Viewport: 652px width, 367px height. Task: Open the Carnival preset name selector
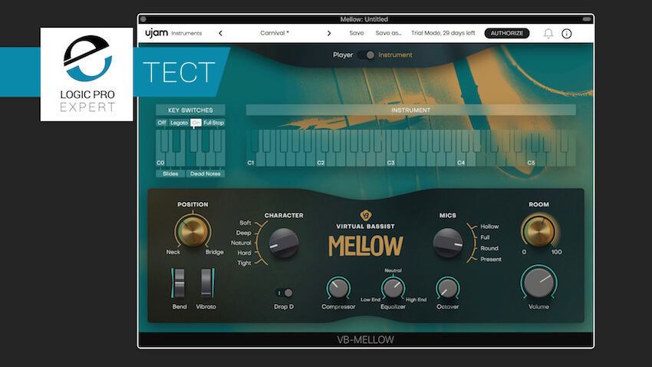click(275, 33)
